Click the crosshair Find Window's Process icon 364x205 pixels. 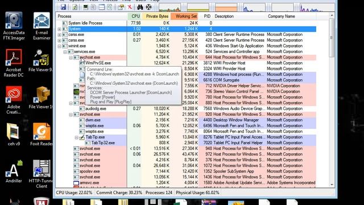pyautogui.click(x=148, y=7)
